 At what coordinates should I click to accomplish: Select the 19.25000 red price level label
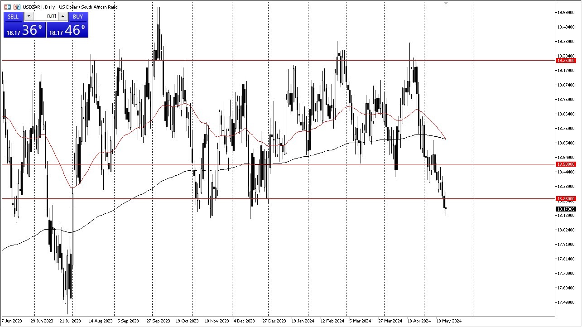[x=566, y=61]
